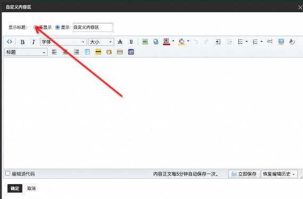The width and height of the screenshot is (303, 199).
Task: Click the undo arrow icon
Action: 196,42
